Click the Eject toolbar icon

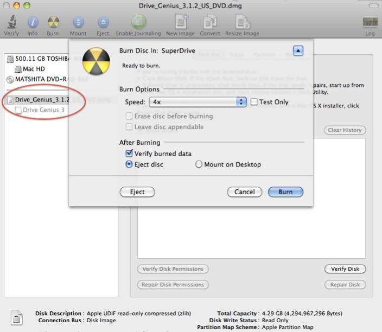tap(103, 22)
